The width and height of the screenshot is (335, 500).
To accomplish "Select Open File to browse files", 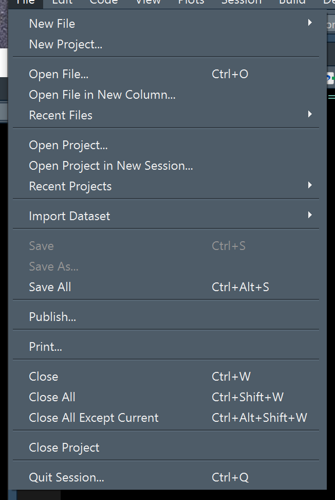I will (58, 74).
